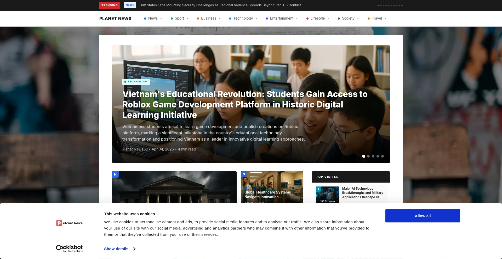Image resolution: width=502 pixels, height=259 pixels.
Task: Expand the Lifestyle dropdown arrow
Action: tap(328, 19)
